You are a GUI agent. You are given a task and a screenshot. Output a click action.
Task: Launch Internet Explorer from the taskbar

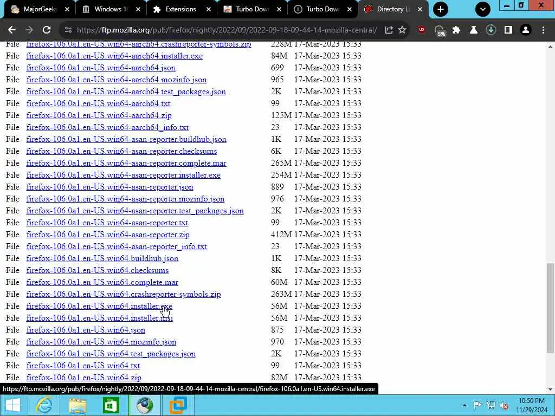point(44,405)
